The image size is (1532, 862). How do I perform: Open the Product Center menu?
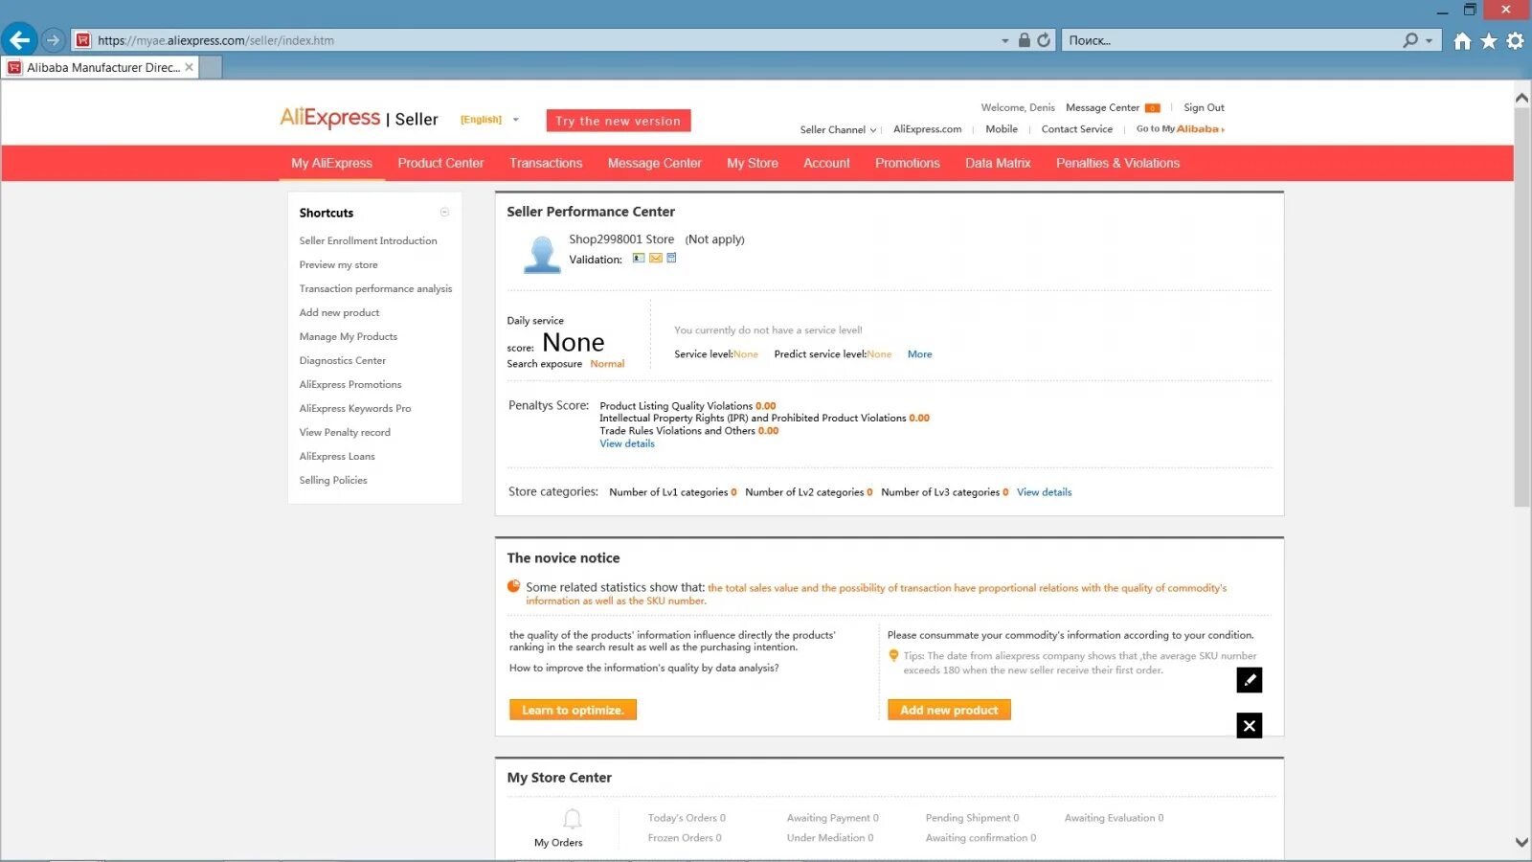[x=440, y=163]
